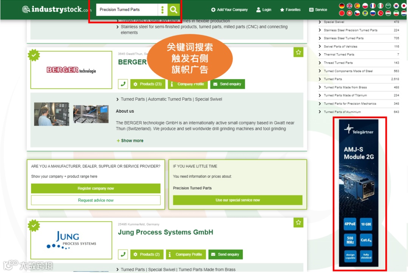Switch language to UK English flag

pos(349,6)
